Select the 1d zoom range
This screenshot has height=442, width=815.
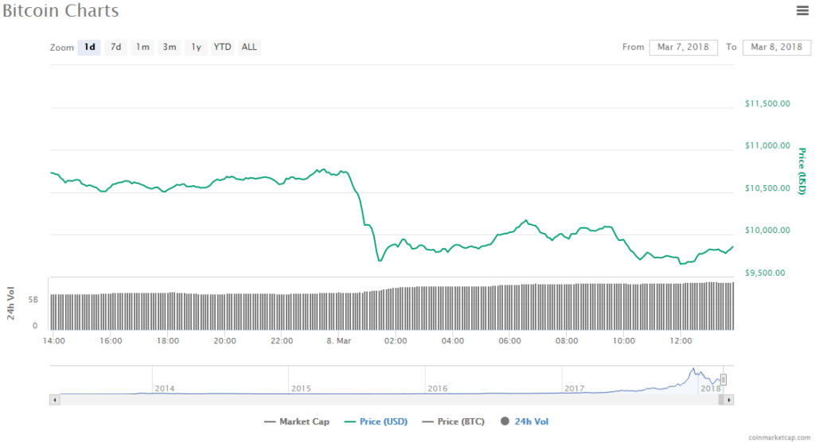89,47
